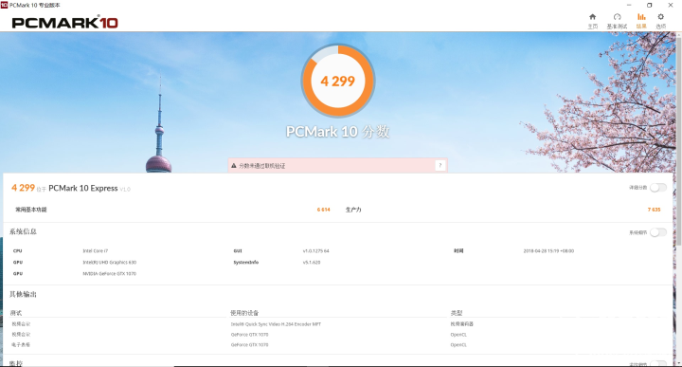
Task: Open the Results bar-chart tab
Action: pyautogui.click(x=641, y=21)
